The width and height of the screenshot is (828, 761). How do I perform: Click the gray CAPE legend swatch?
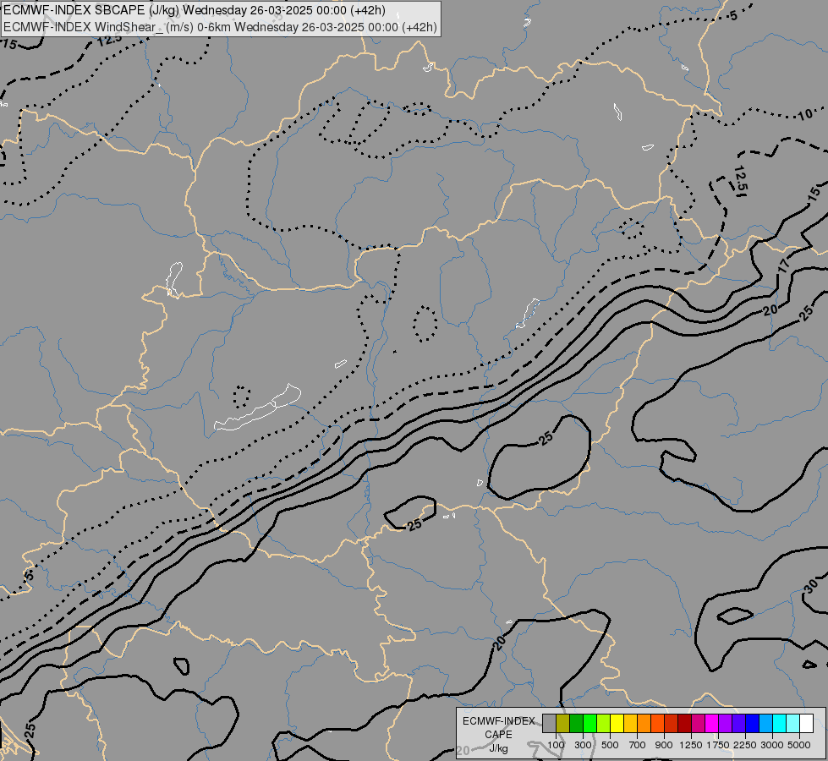549,723
